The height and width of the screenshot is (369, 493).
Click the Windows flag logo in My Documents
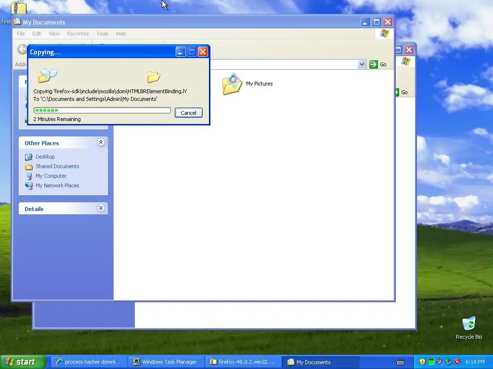coord(384,34)
